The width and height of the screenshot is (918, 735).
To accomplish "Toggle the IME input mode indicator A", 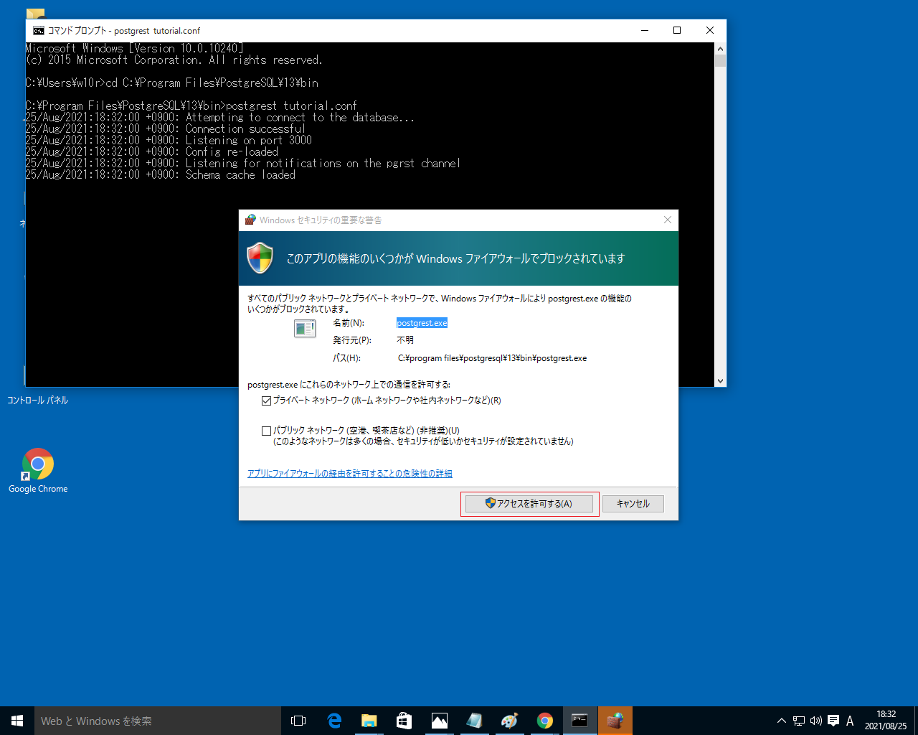I will (x=850, y=721).
